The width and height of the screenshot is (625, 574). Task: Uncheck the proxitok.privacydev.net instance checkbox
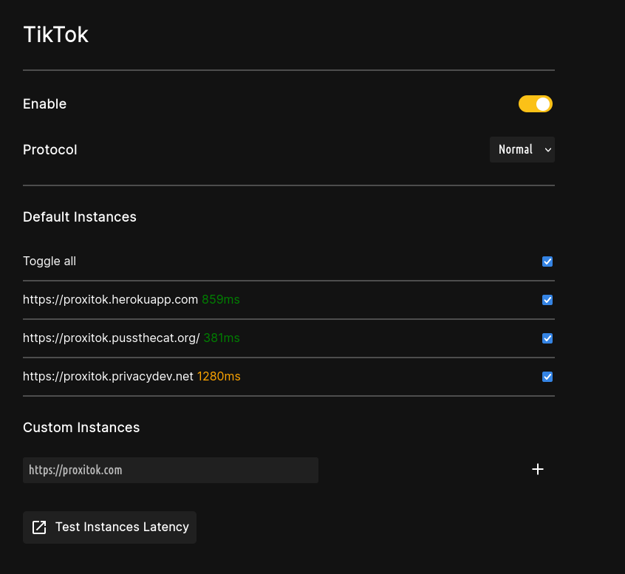[547, 377]
